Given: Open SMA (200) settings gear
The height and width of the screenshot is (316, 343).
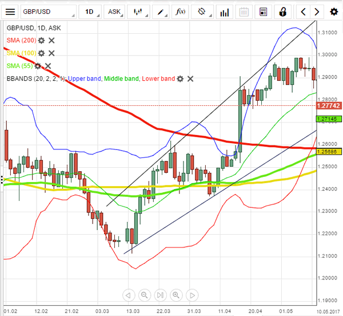Looking at the screenshot, I should 41,41.
